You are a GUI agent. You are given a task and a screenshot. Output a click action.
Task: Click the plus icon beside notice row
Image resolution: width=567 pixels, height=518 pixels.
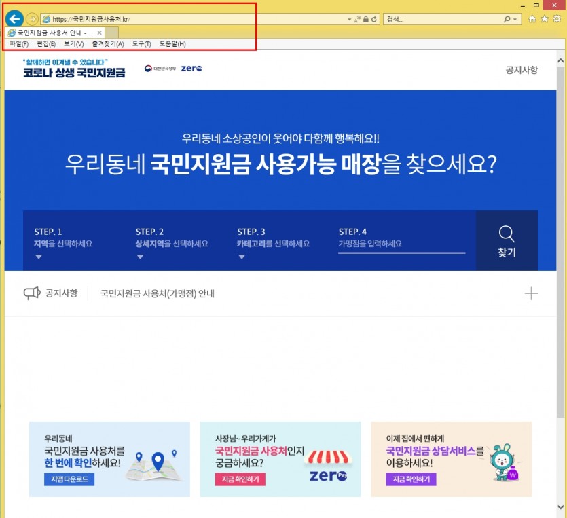[x=531, y=293]
